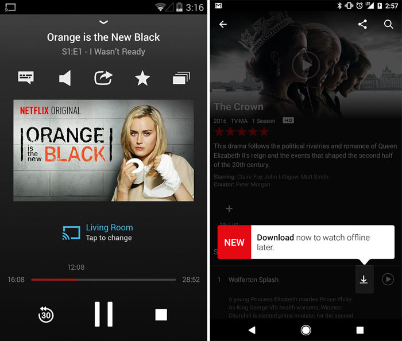Tap the Download now to watch offline tooltip
The width and height of the screenshot is (402, 341).
306,242
